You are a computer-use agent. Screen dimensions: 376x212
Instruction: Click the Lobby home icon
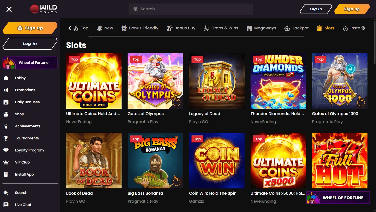pos(6,78)
